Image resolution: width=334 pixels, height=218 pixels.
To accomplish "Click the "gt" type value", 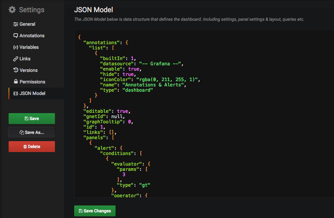I will point(145,185).
